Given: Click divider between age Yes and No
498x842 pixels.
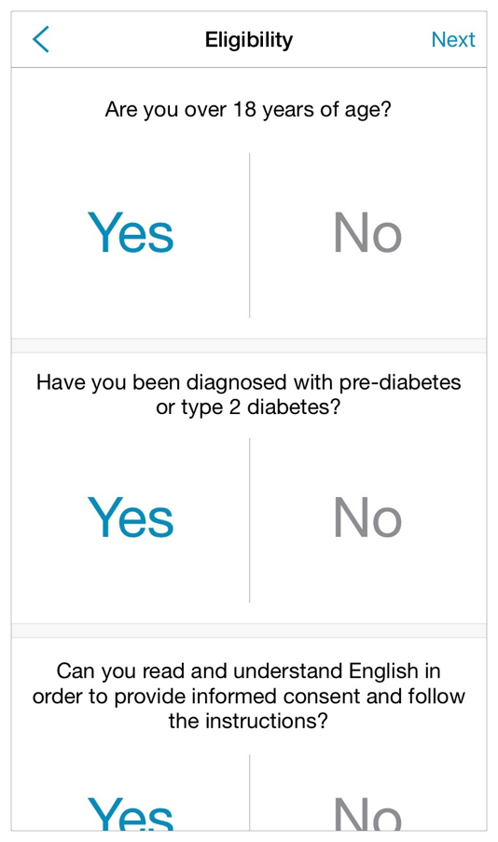Looking at the screenshot, I should (249, 235).
